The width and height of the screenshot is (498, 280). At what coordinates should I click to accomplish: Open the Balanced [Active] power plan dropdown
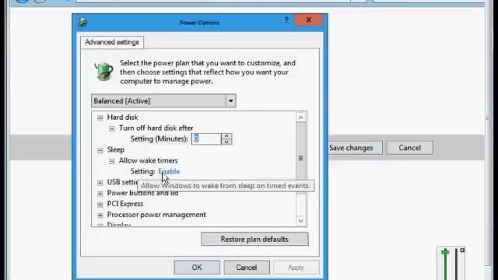click(x=163, y=101)
